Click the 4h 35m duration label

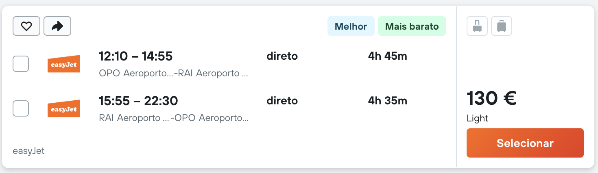387,100
